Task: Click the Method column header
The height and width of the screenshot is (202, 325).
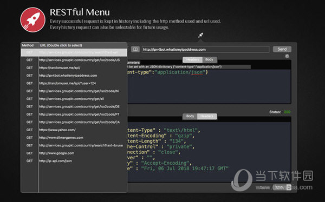Action: coord(28,45)
